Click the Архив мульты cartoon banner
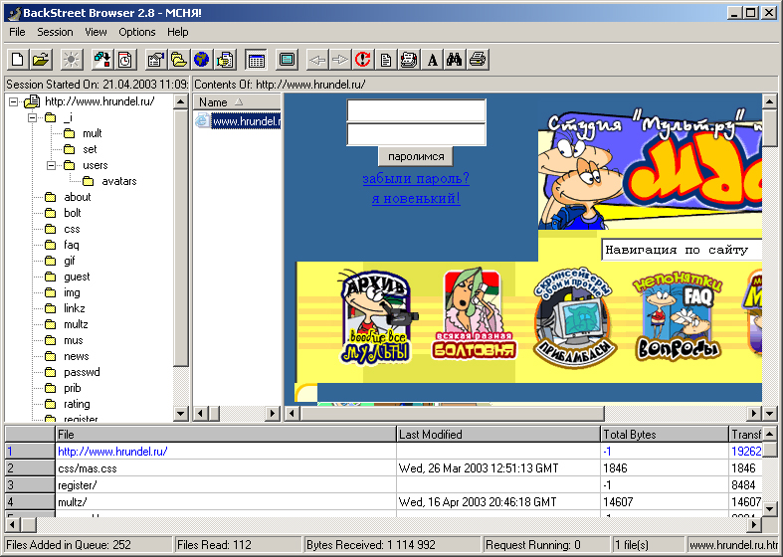This screenshot has width=783, height=557. pyautogui.click(x=376, y=316)
